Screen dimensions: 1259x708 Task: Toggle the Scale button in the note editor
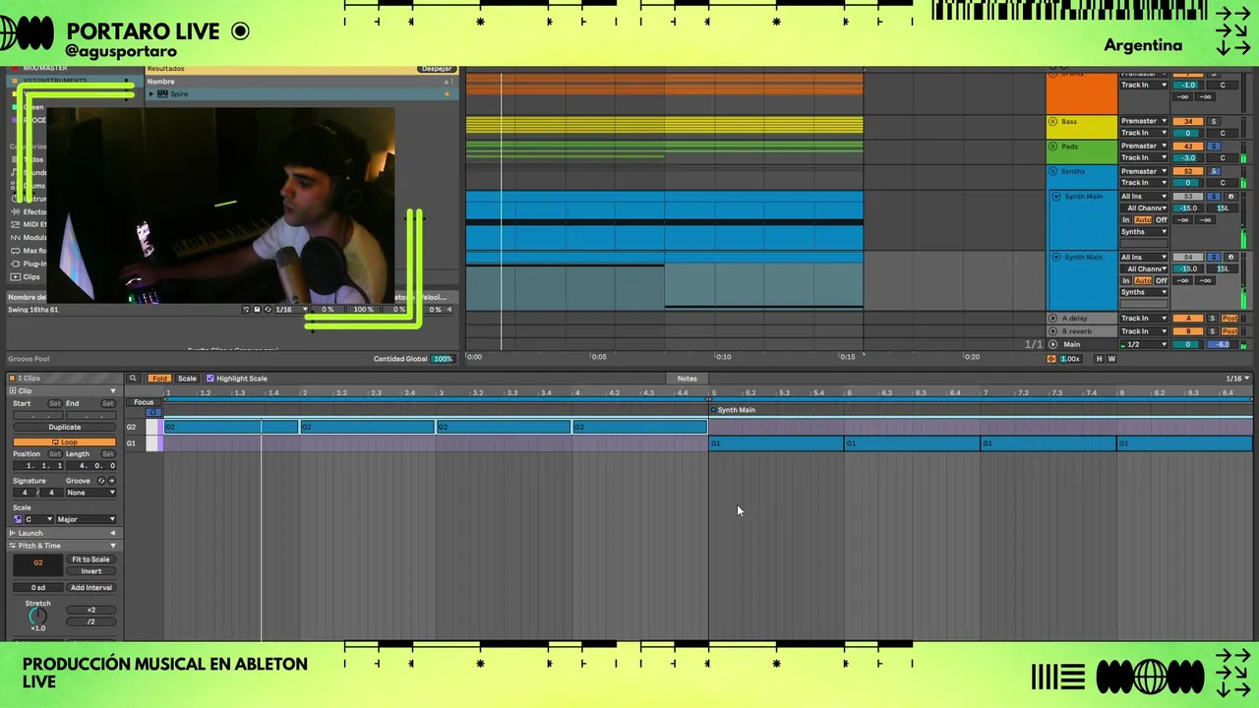(187, 379)
